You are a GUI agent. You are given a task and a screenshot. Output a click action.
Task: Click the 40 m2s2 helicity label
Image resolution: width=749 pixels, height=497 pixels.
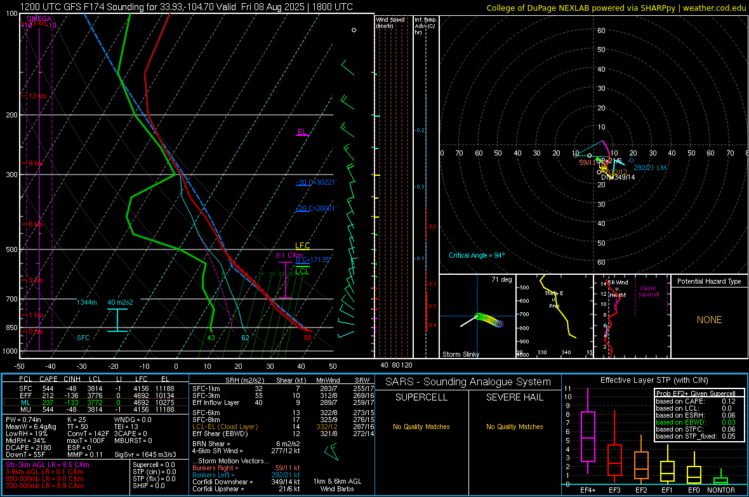121,302
